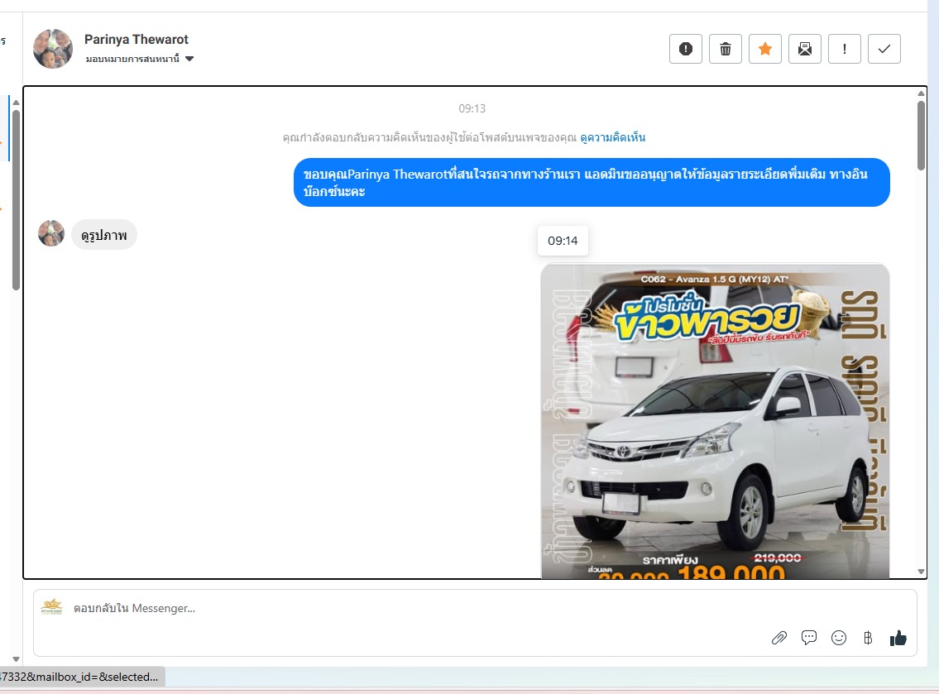Click the Baht payment request icon
Image resolution: width=939 pixels, height=694 pixels.
pyautogui.click(x=868, y=638)
